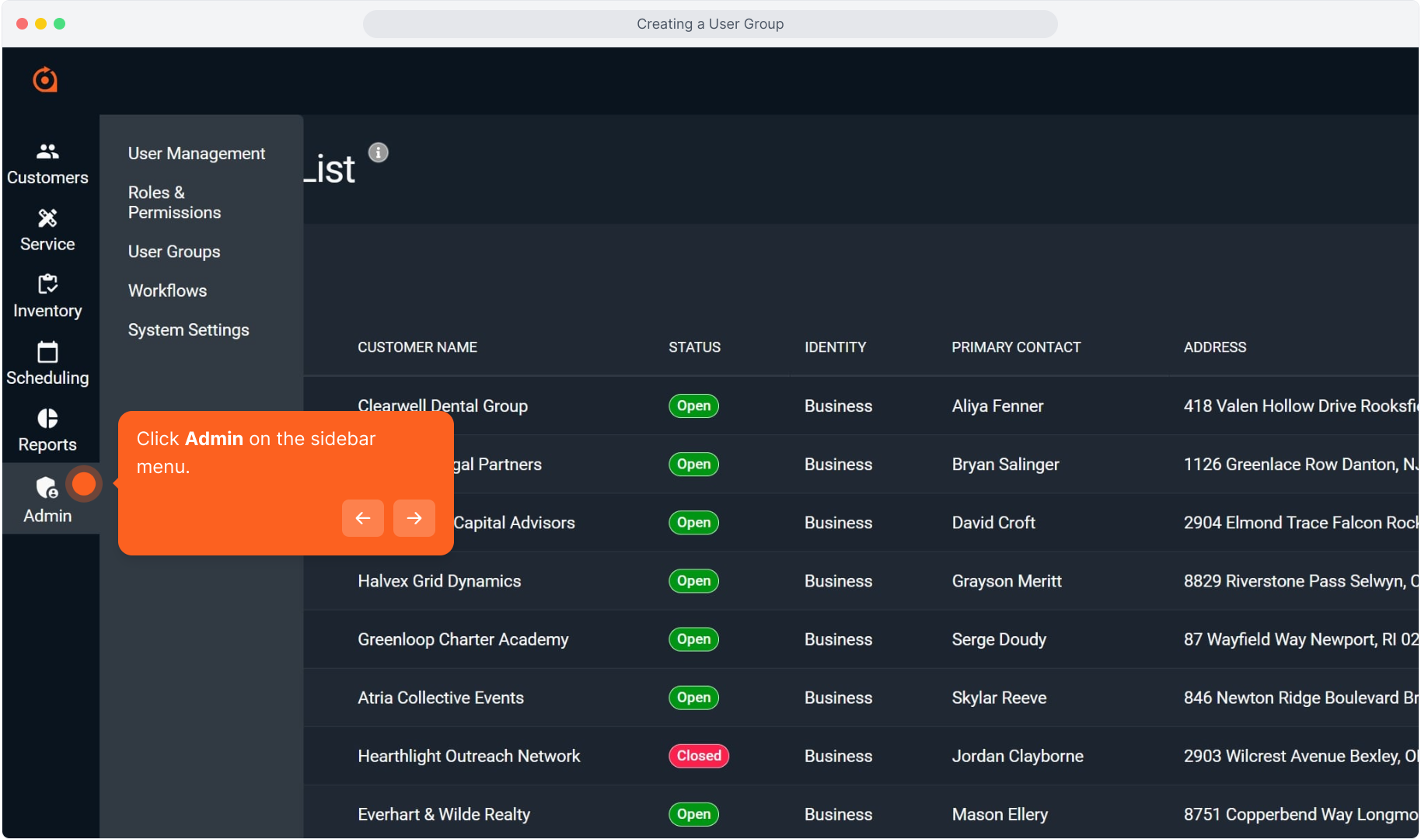Sort by Customer Name column header
Screen dimensions: 1421x839
(x=417, y=347)
